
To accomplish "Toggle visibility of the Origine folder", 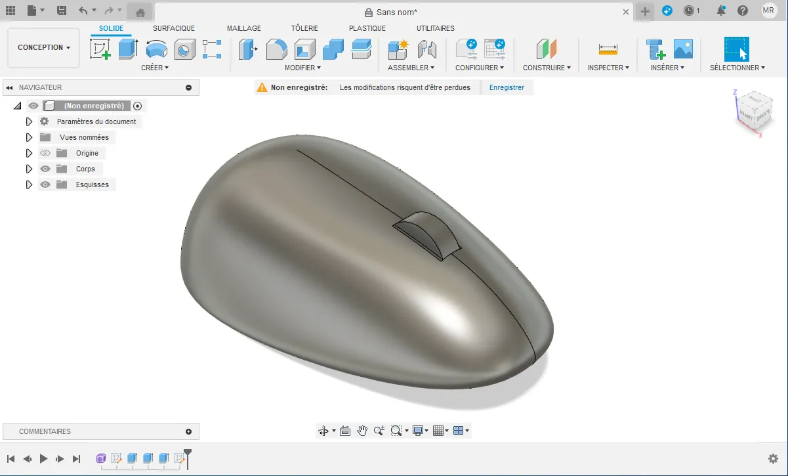I will tap(45, 153).
